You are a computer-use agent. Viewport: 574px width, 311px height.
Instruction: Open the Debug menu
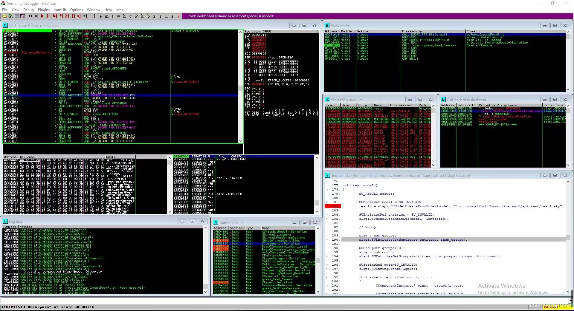coord(28,10)
